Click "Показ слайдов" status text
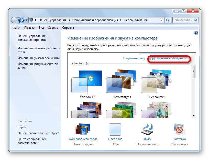 [x=83, y=144]
